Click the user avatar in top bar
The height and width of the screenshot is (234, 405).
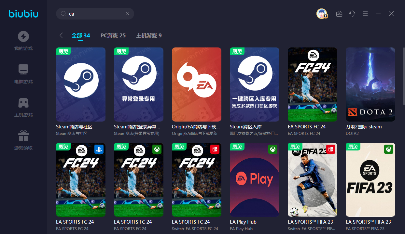pos(322,14)
